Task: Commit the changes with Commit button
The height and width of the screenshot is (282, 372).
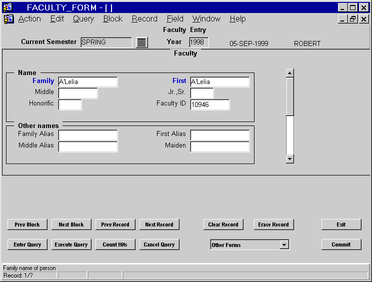Action: coord(341,244)
